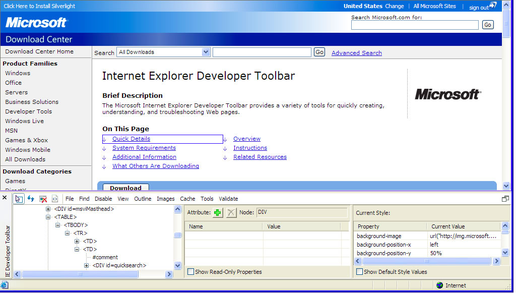
Task: Click the clear outlines red X icon
Action: tap(43, 199)
